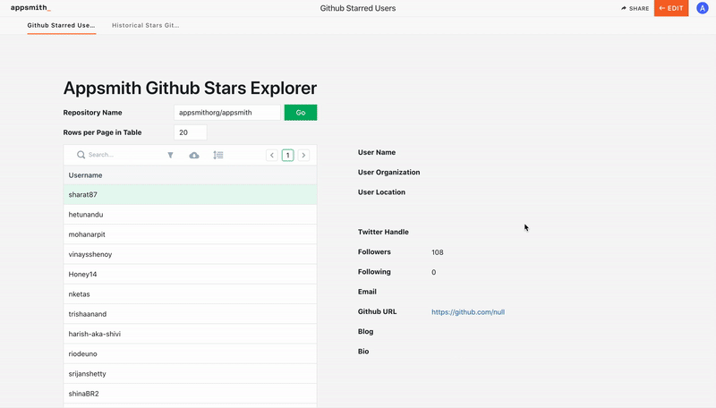Select the hetunandu row
This screenshot has height=408, width=716.
190,215
